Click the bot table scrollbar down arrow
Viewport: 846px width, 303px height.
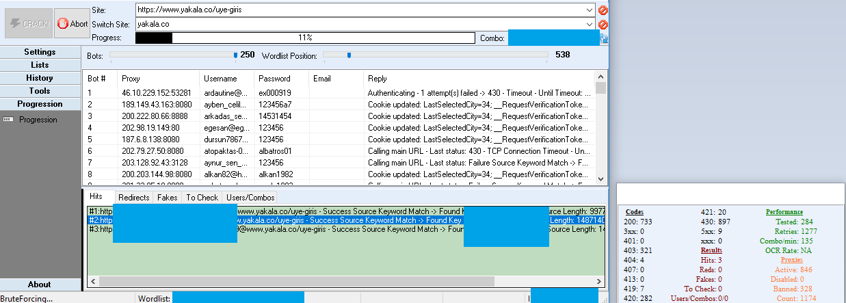pyautogui.click(x=601, y=178)
